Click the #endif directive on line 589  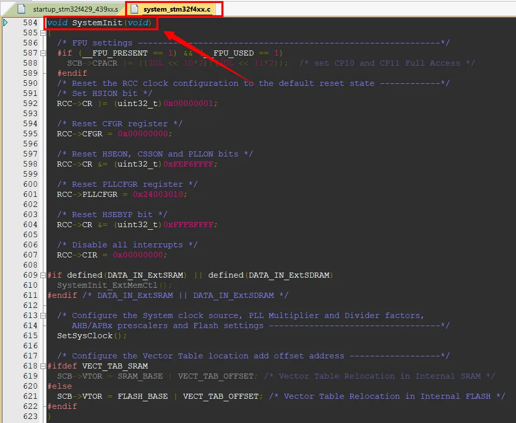72,73
